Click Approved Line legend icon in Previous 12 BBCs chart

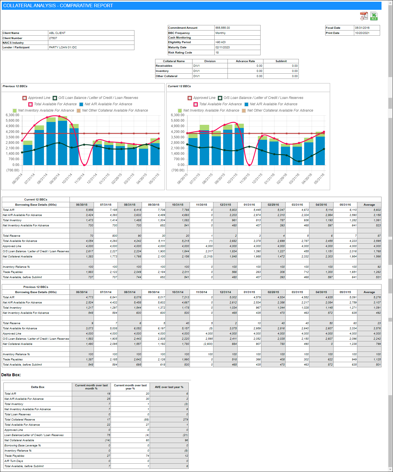pos(25,98)
